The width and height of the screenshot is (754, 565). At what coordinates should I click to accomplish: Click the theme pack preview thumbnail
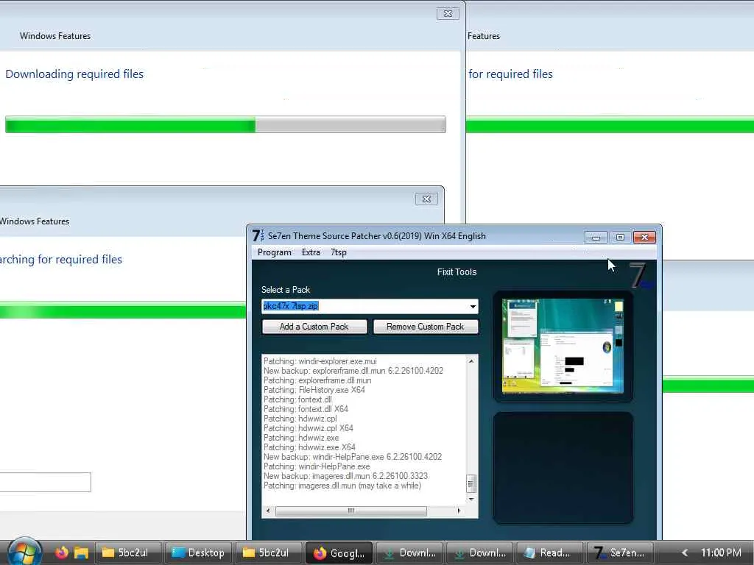point(563,347)
